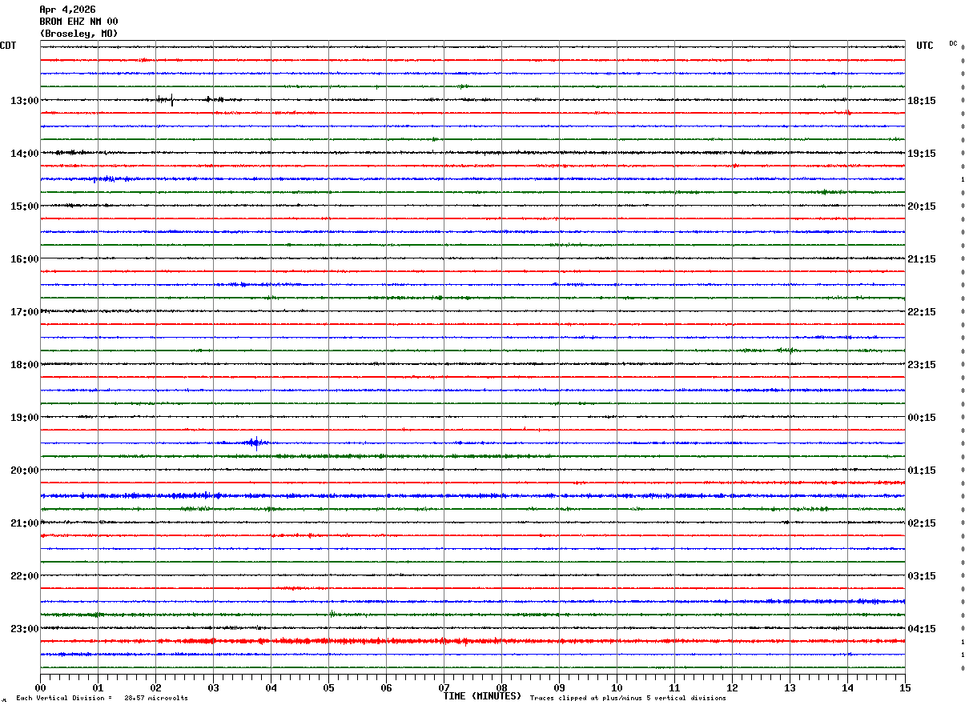Click the DC column header
969x709 pixels.
pos(953,43)
